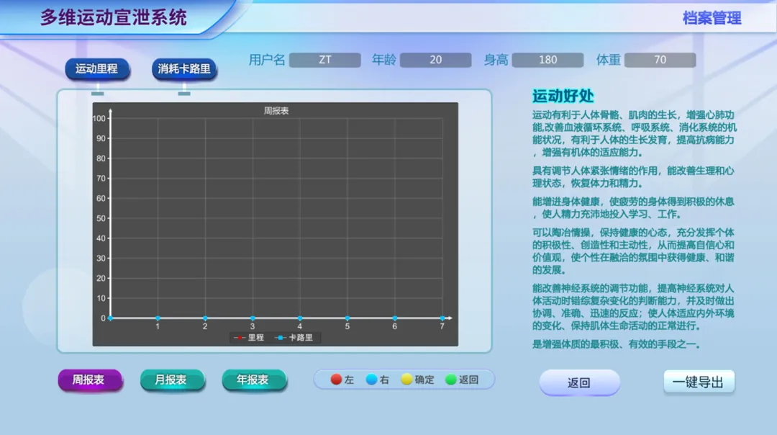
Task: Click the green 返回 indicator dot
Action: (451, 380)
